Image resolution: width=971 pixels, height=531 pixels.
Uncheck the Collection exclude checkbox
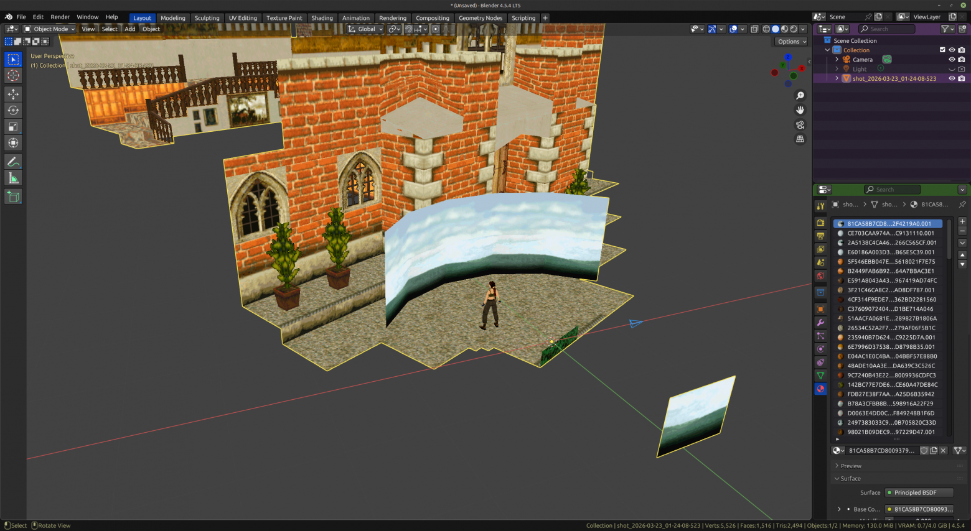[942, 50]
